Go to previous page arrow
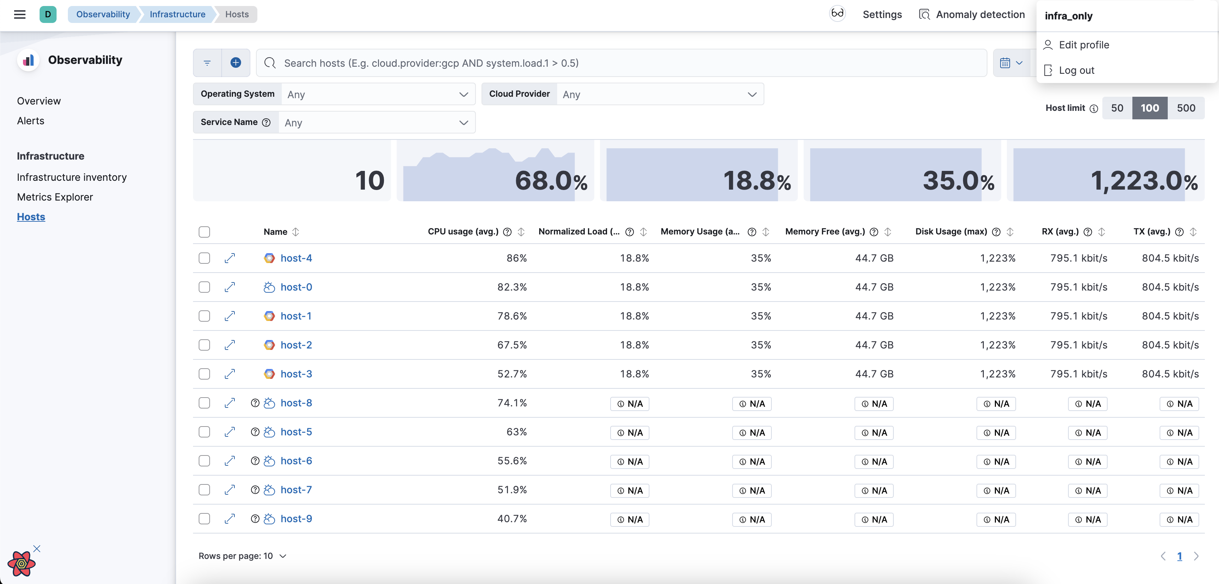Viewport: 1219px width, 584px height. point(1163,556)
